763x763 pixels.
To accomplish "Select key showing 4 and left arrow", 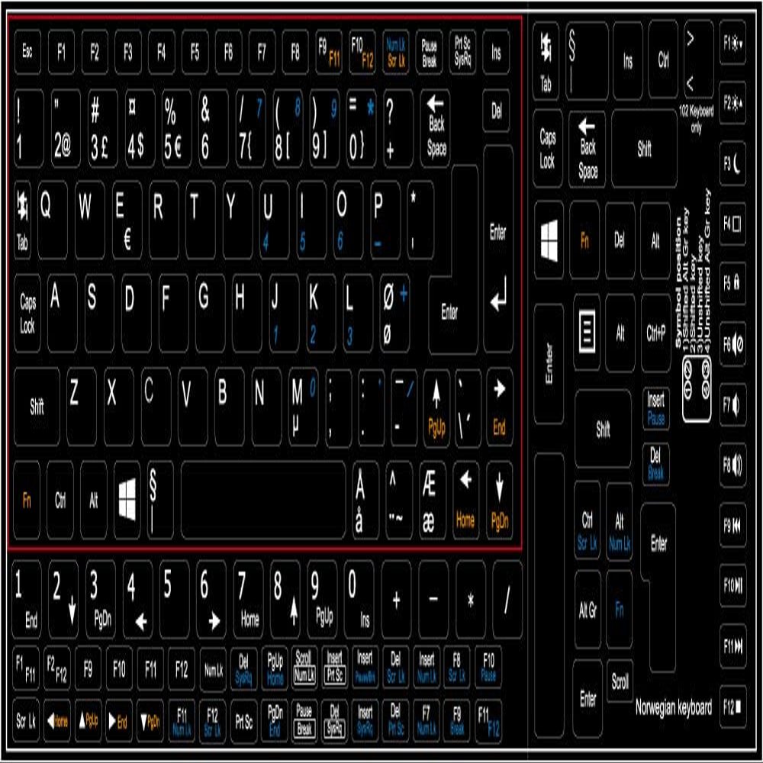I will [x=137, y=600].
